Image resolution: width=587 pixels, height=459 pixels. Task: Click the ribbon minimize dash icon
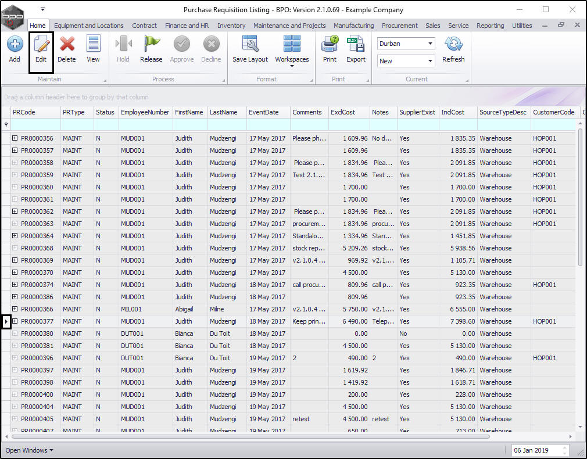[x=545, y=26]
